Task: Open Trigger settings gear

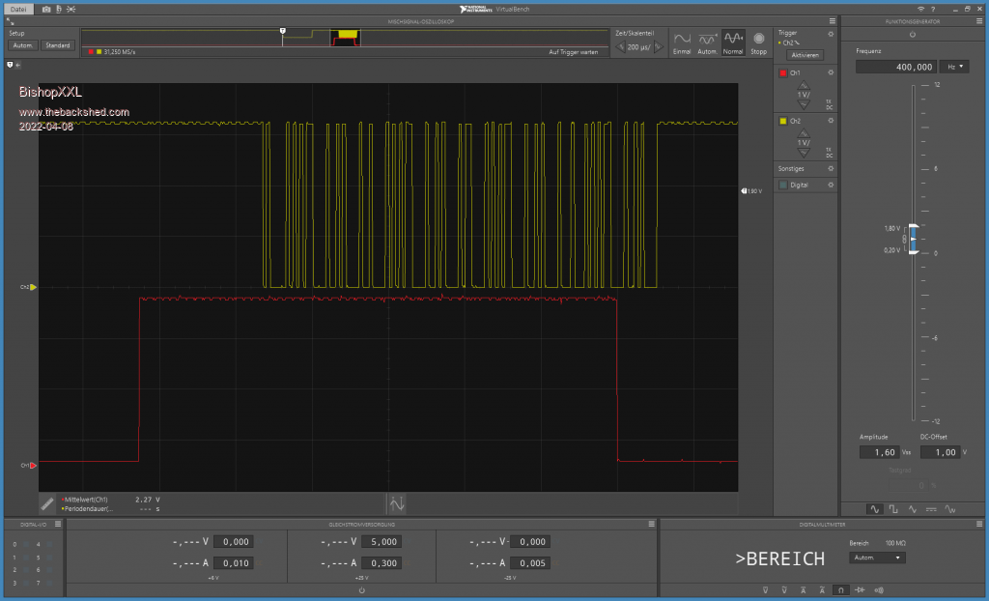Action: coord(831,34)
